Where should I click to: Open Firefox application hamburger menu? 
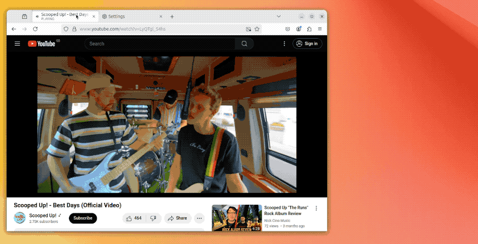click(320, 29)
